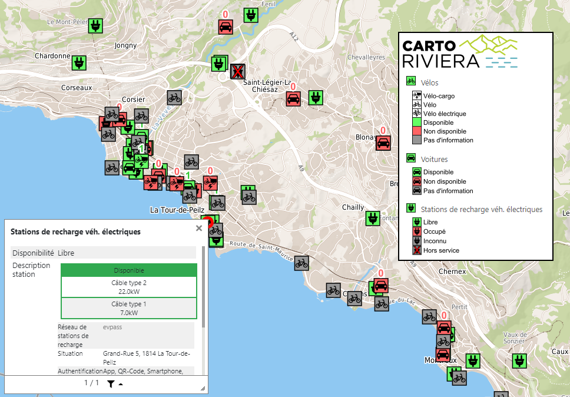Viewport: 570px width, 397px height.
Task: Click the gray bike marker below Route de Saint-Maurice
Action: (301, 263)
